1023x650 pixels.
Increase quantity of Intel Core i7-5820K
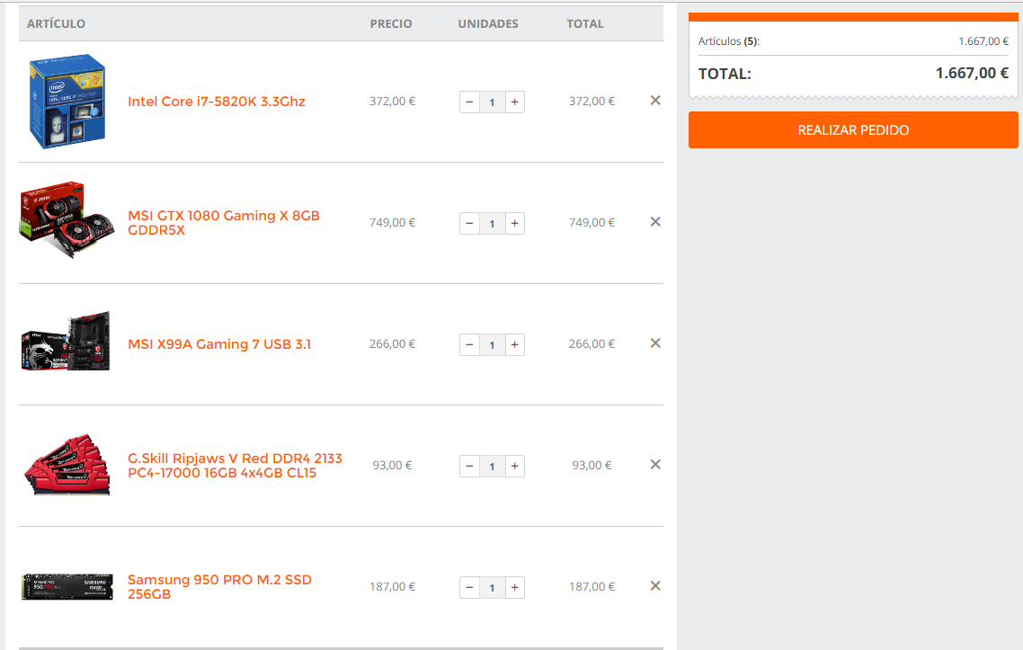(x=515, y=102)
